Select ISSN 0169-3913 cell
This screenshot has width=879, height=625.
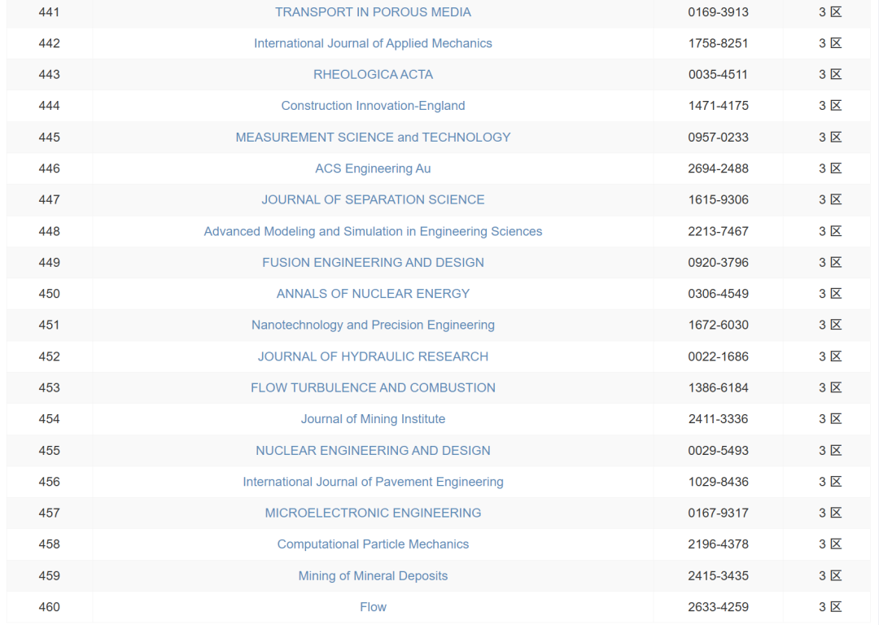(718, 11)
